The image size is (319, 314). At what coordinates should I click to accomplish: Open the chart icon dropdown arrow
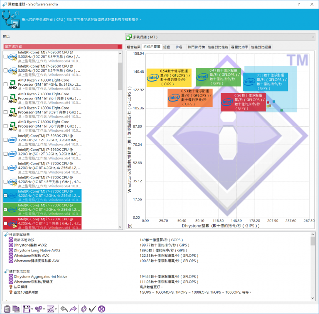tap(56, 309)
